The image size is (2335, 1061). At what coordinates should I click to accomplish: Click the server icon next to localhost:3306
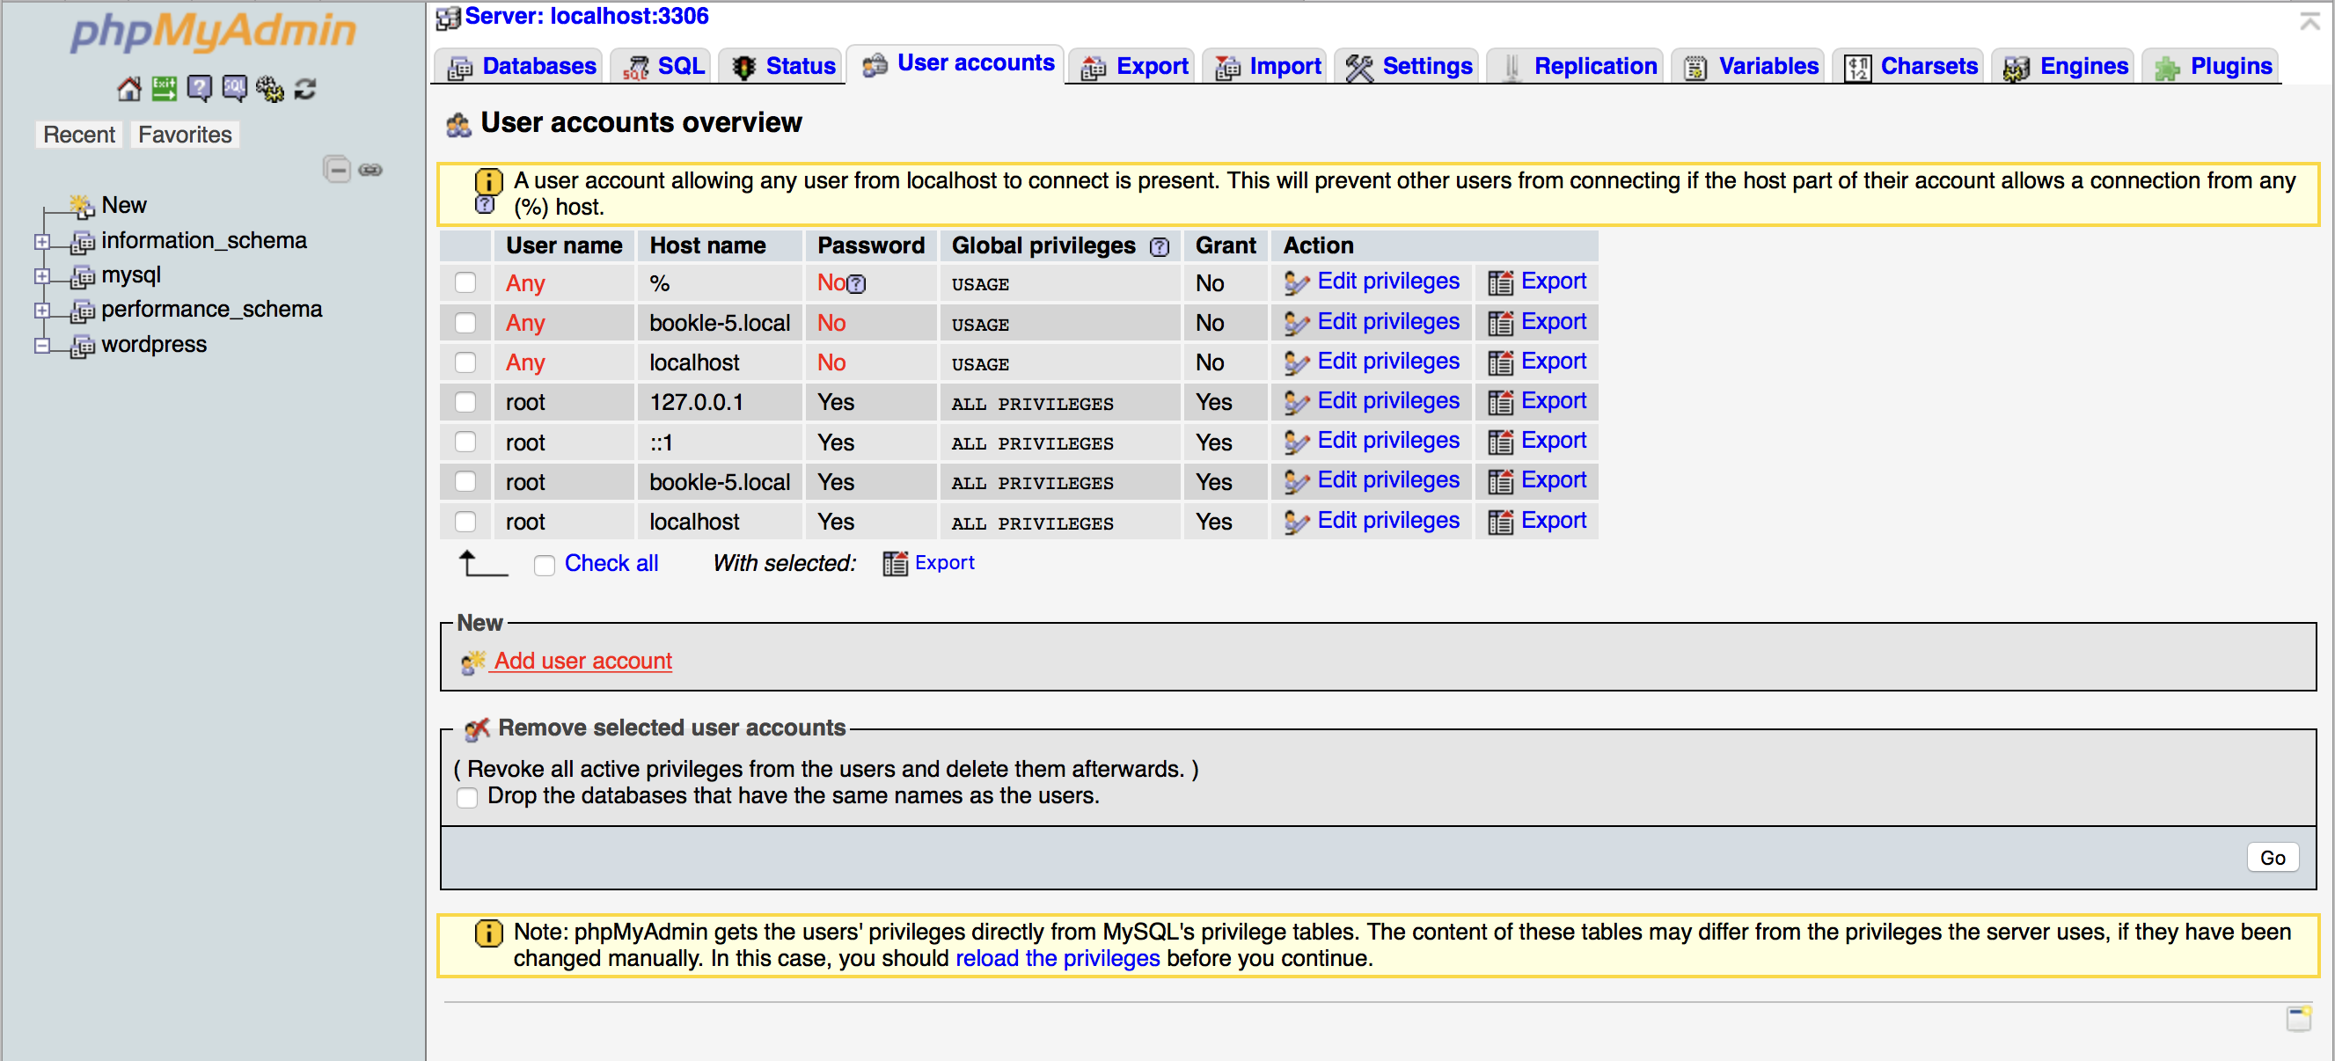448,18
